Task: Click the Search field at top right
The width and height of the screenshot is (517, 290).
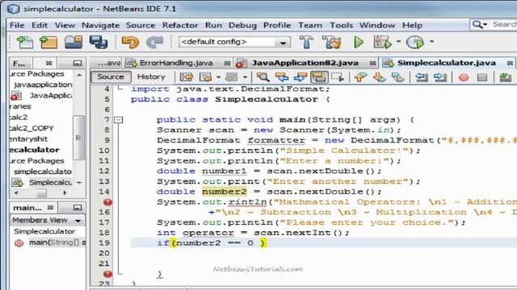Action: [x=504, y=24]
